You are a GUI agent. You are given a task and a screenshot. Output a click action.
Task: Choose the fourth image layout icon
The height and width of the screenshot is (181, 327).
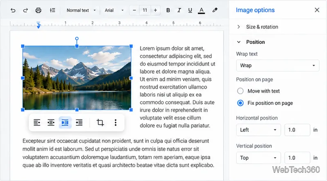79,122
